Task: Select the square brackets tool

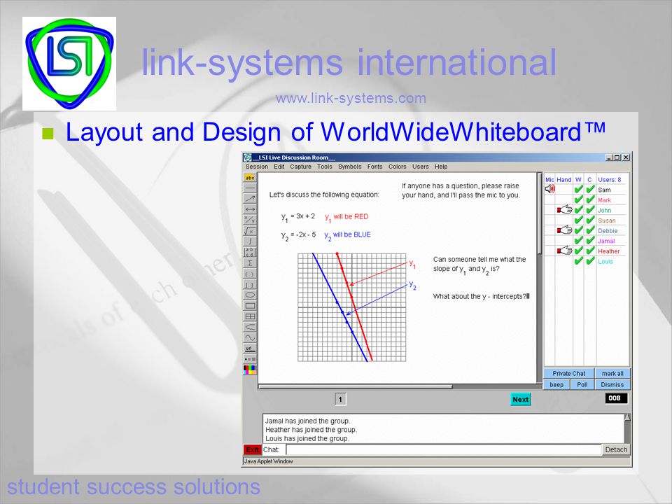Action: 250,285
